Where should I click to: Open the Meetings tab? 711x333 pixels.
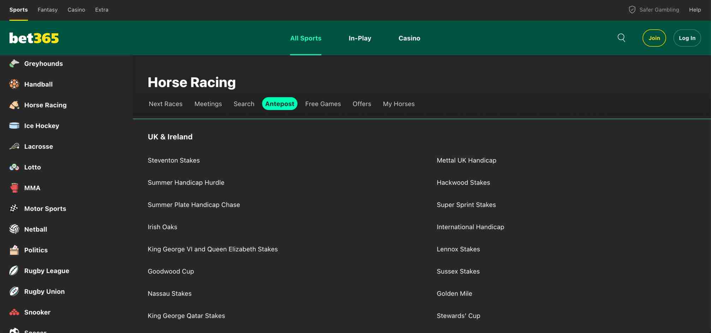pos(208,104)
